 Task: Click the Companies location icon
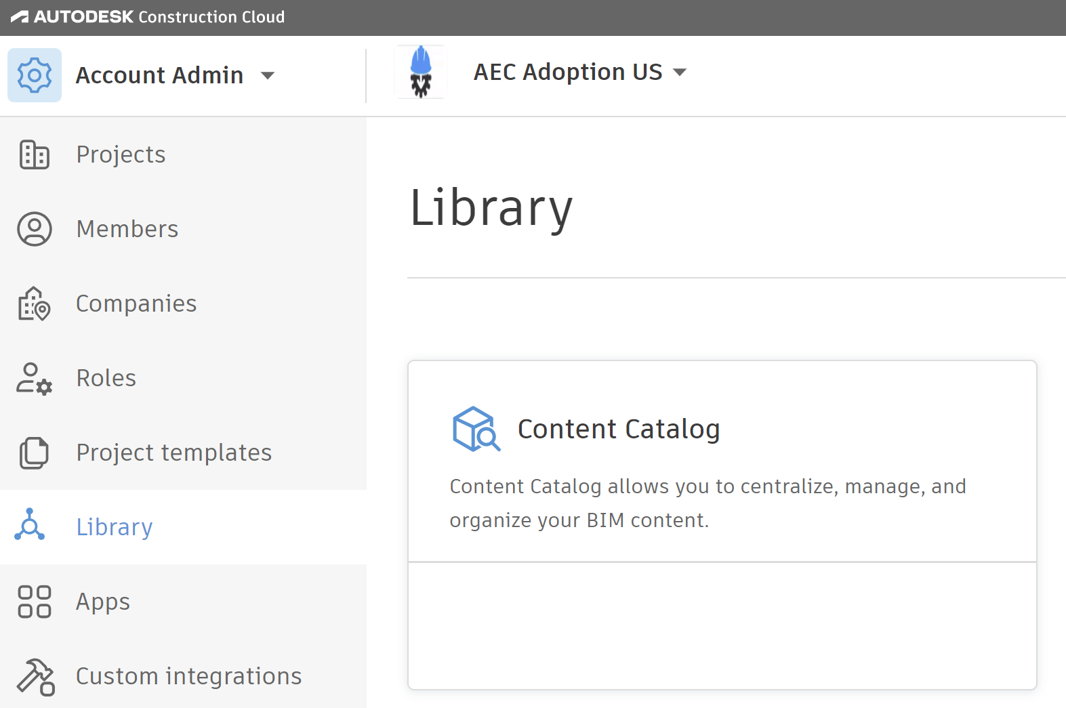pyautogui.click(x=34, y=304)
